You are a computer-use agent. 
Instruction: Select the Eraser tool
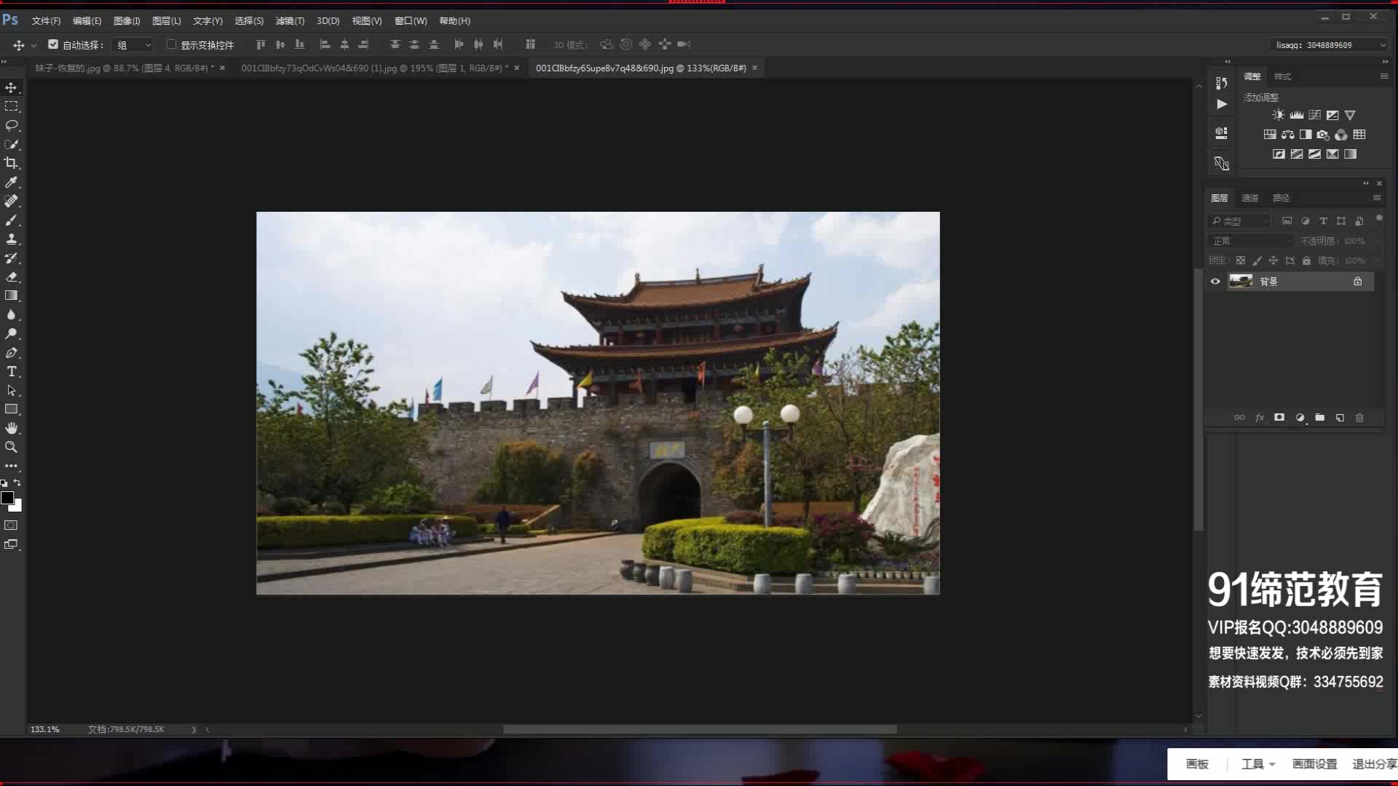point(11,277)
